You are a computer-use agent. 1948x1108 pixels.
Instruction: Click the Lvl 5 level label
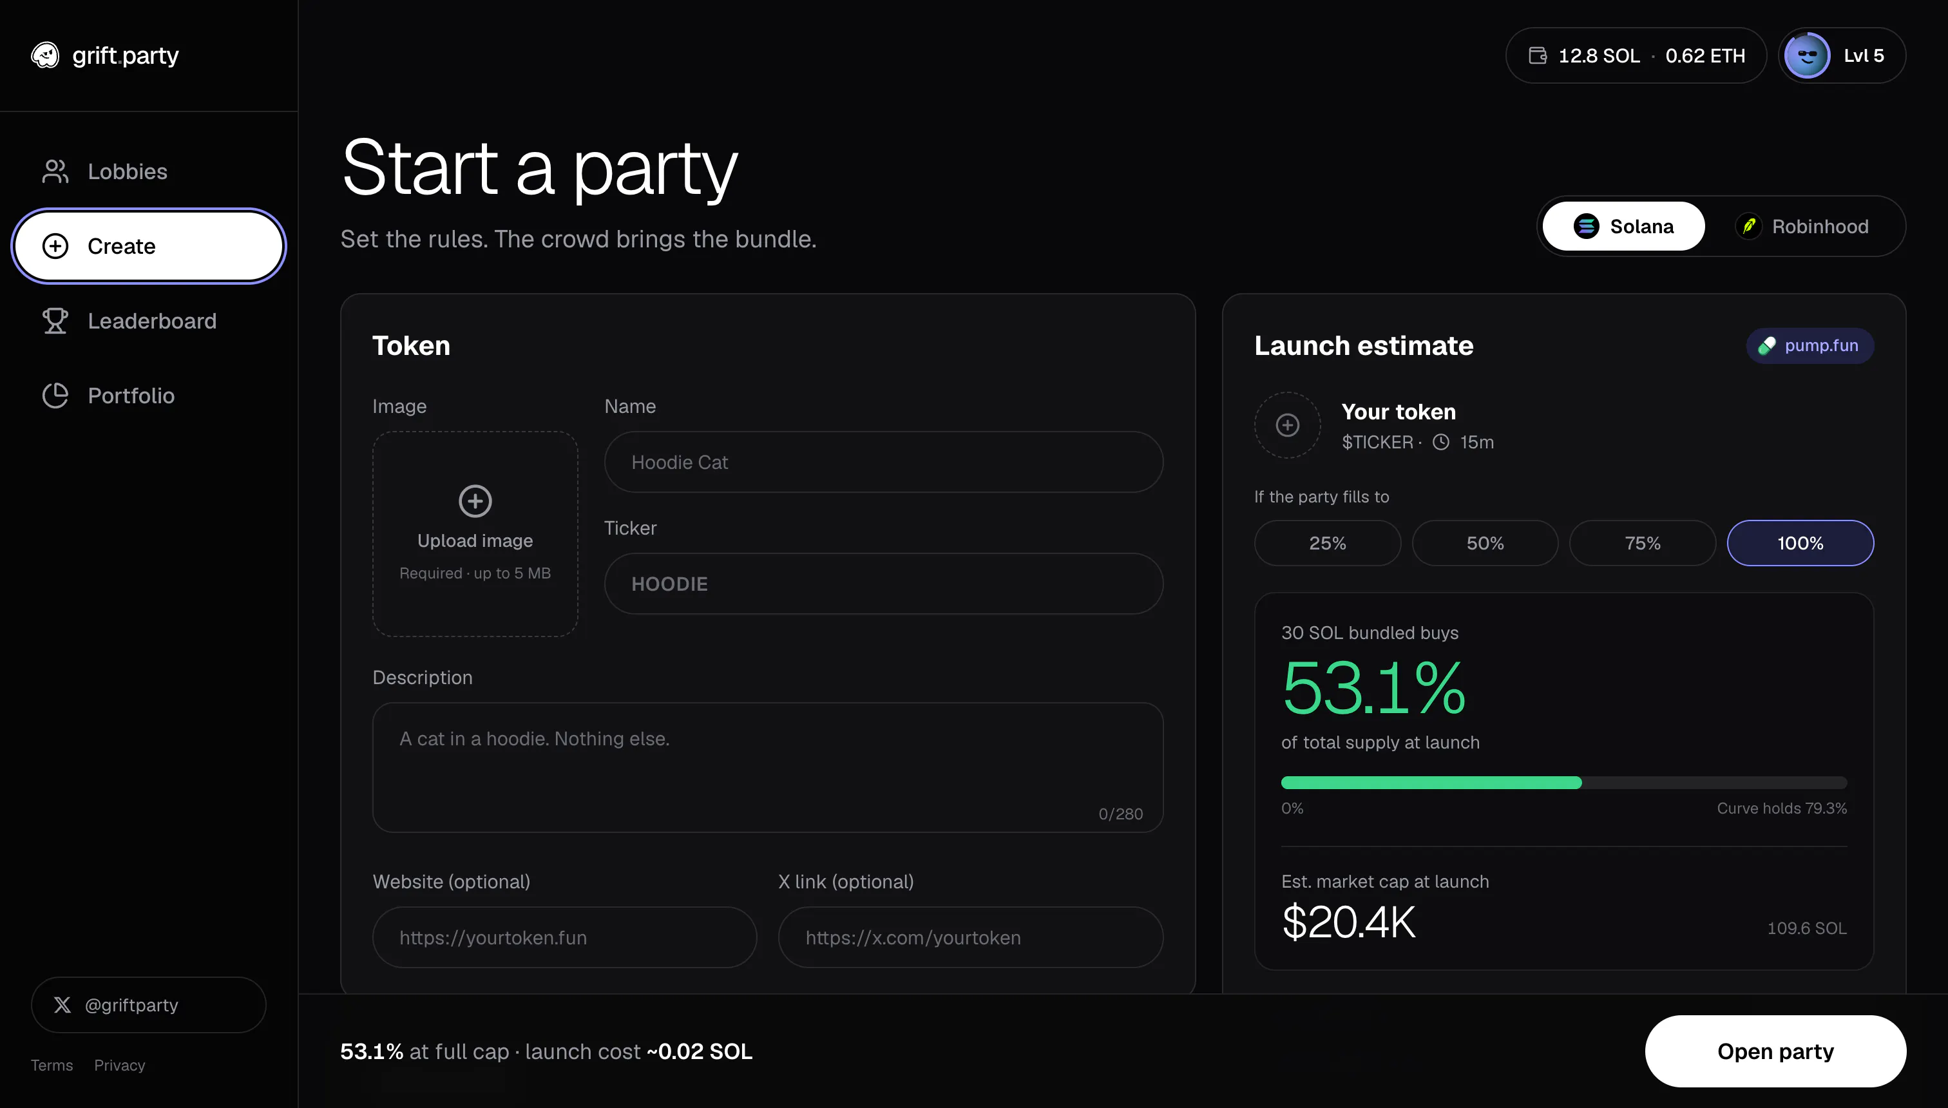tap(1864, 55)
